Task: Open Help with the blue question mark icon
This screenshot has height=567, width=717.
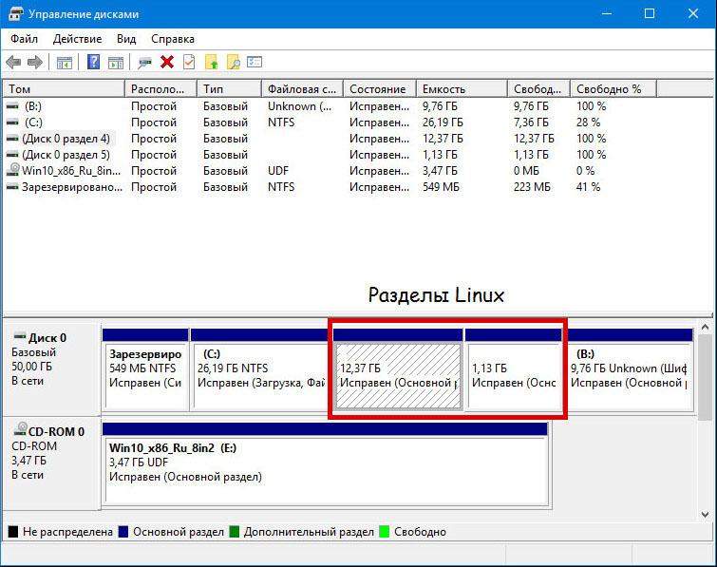Action: tap(93, 62)
